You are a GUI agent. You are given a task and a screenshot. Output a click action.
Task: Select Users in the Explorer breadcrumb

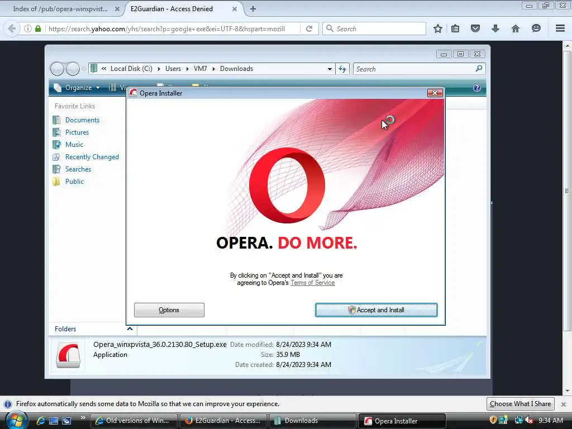pyautogui.click(x=173, y=69)
